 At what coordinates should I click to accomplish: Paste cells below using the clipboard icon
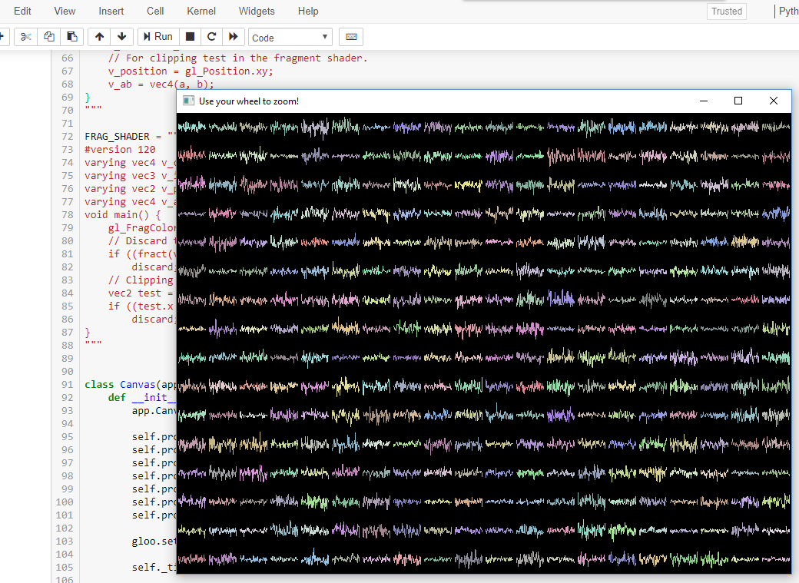(x=71, y=36)
